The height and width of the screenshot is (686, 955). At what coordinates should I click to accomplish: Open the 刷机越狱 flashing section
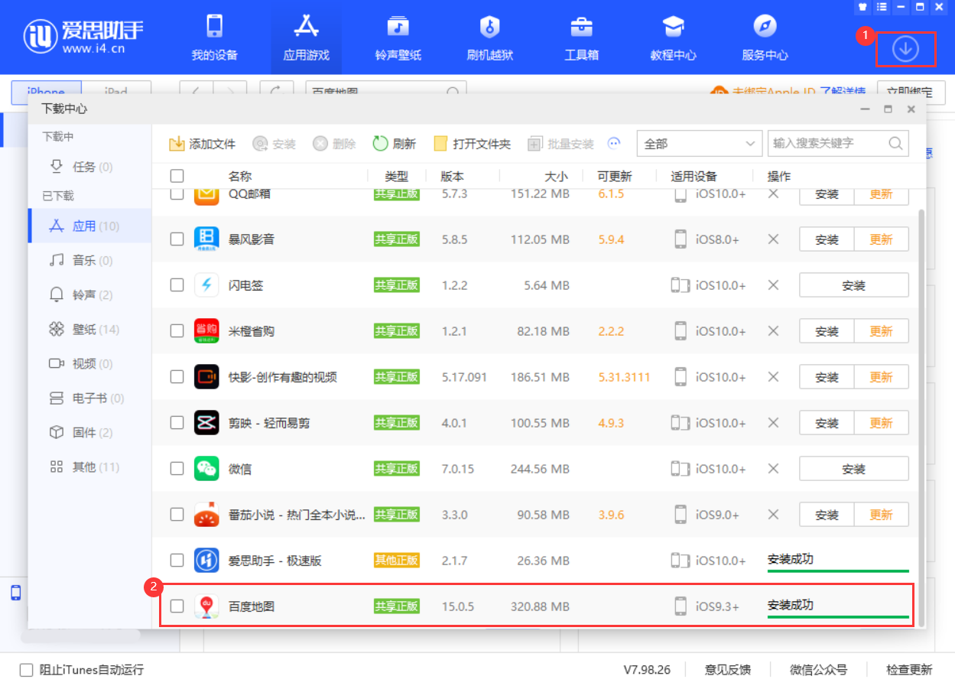[489, 38]
